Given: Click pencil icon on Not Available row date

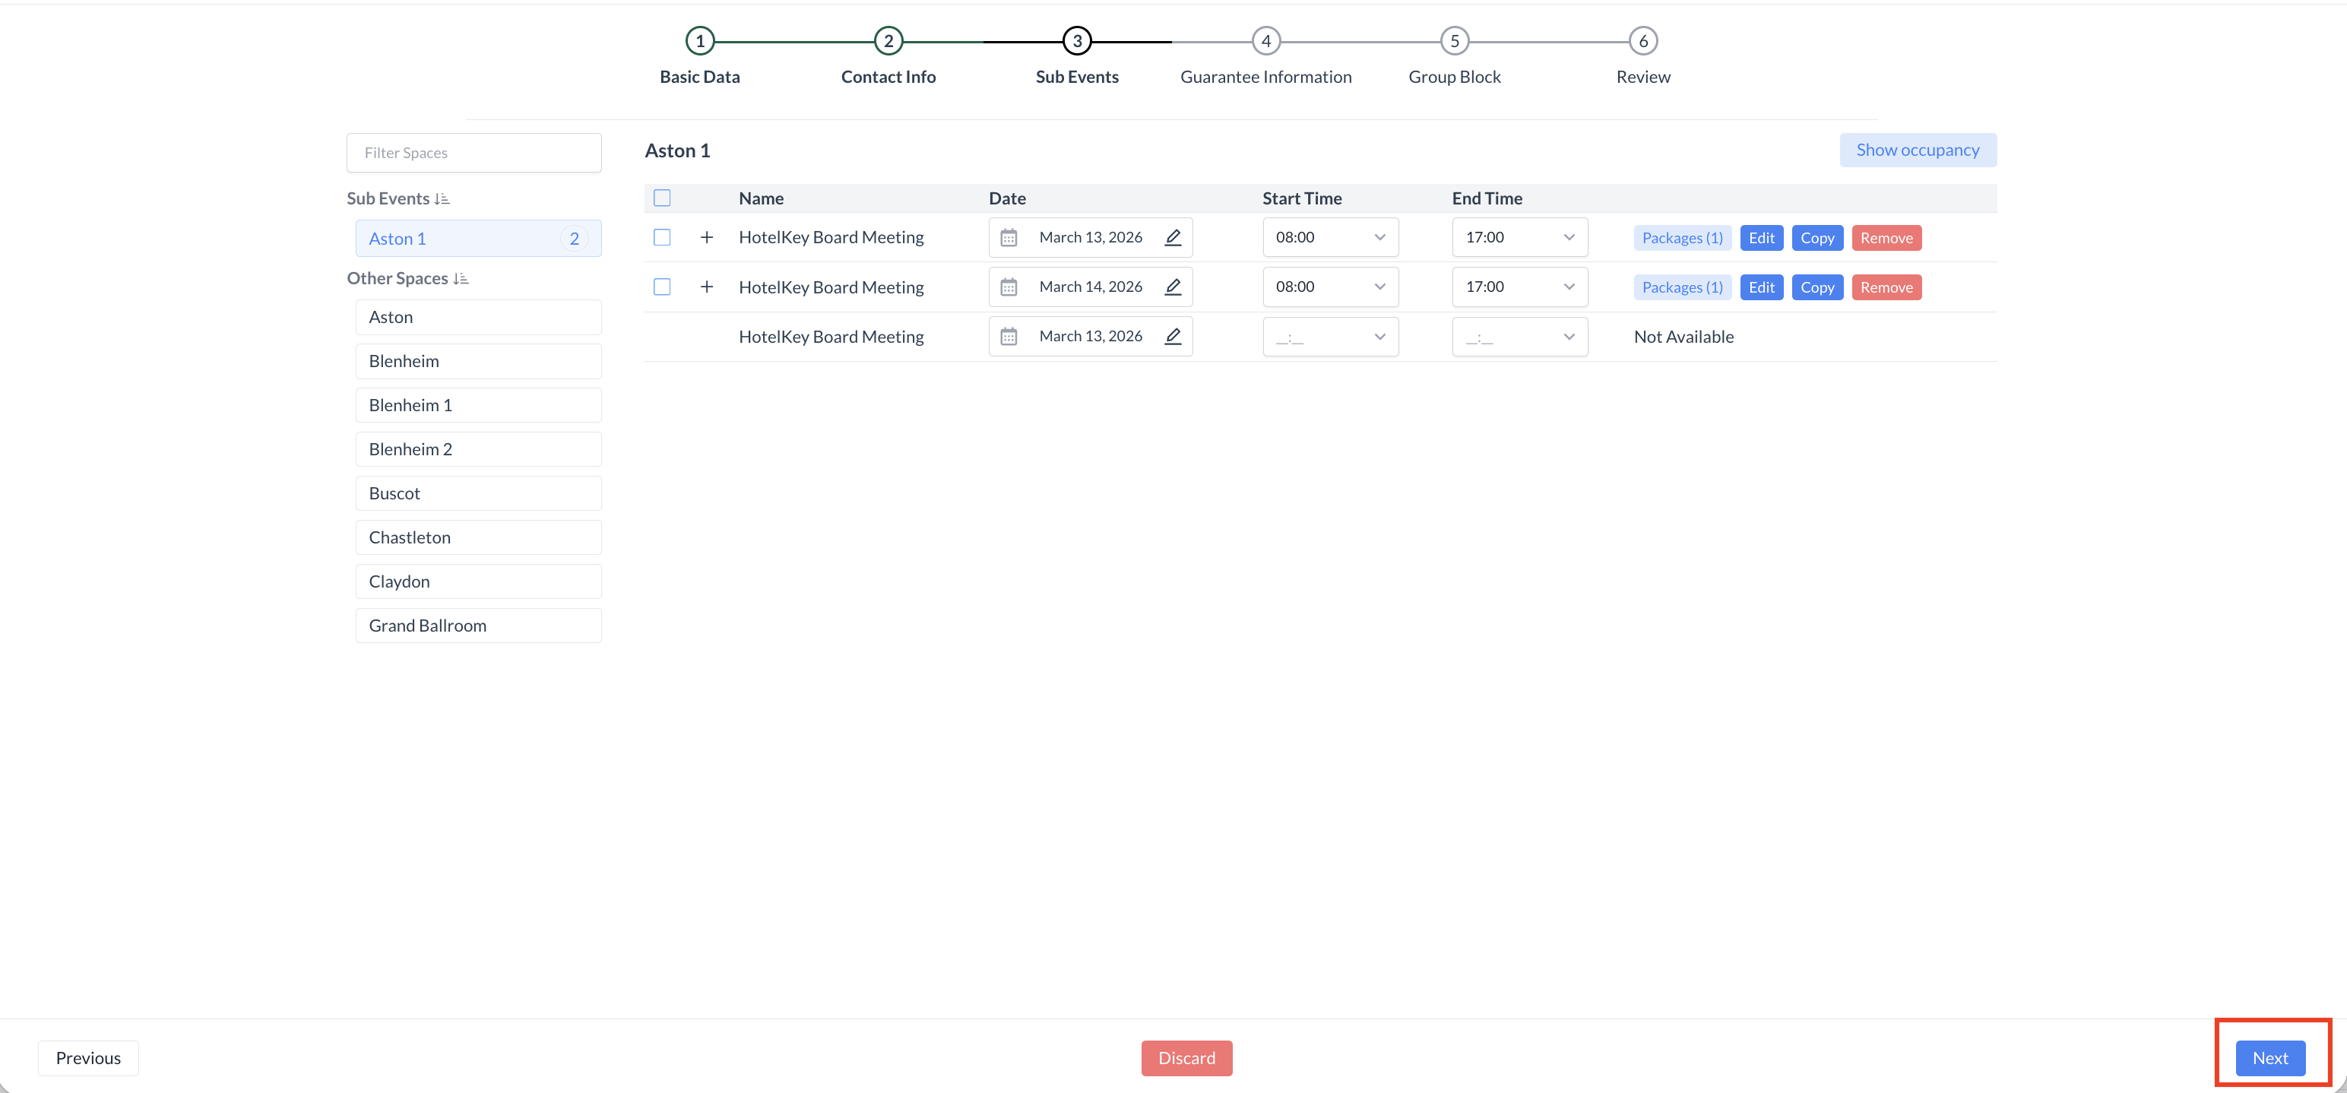Looking at the screenshot, I should click(1173, 336).
